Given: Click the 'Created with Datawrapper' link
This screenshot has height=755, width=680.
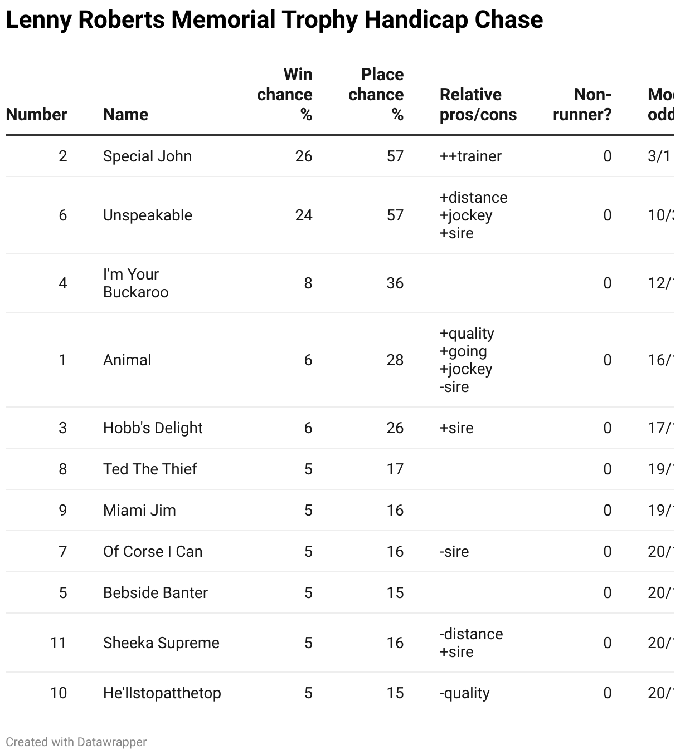Looking at the screenshot, I should [76, 742].
